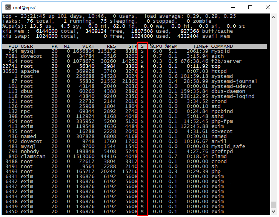279x217 pixels.
Task: Click the vertical scrollbar thumb
Action: tap(273, 204)
